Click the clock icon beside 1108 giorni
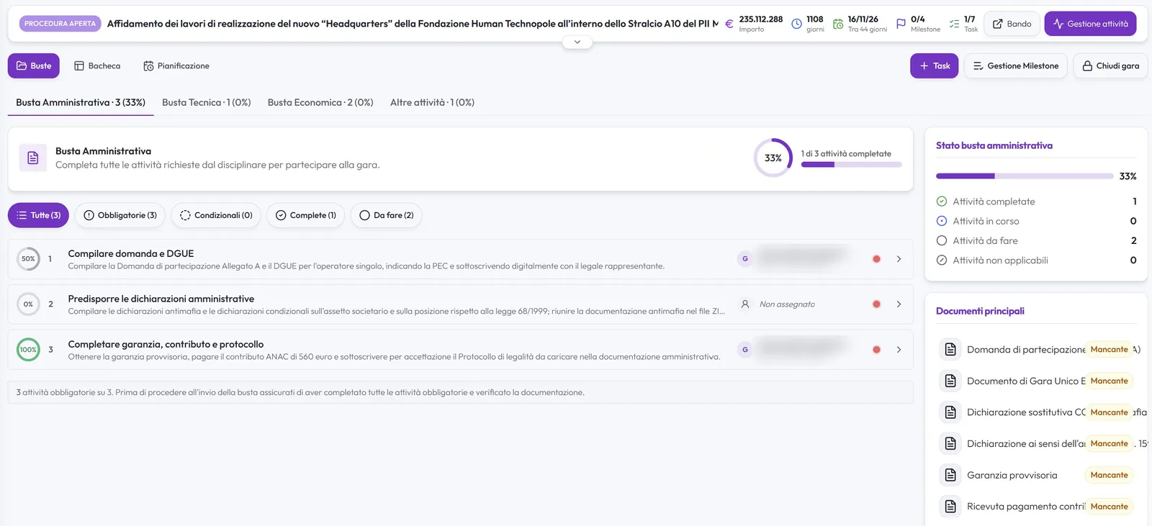 tap(796, 24)
